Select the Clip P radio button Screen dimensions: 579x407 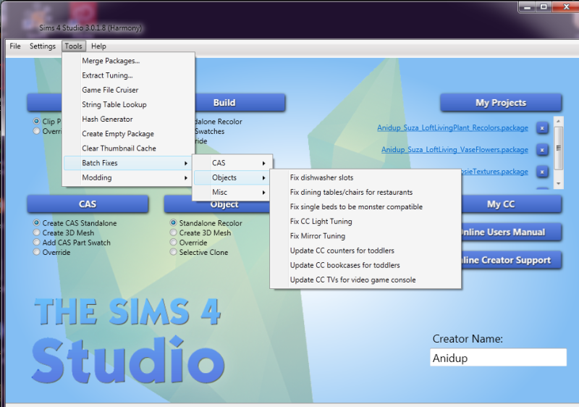[x=36, y=121]
